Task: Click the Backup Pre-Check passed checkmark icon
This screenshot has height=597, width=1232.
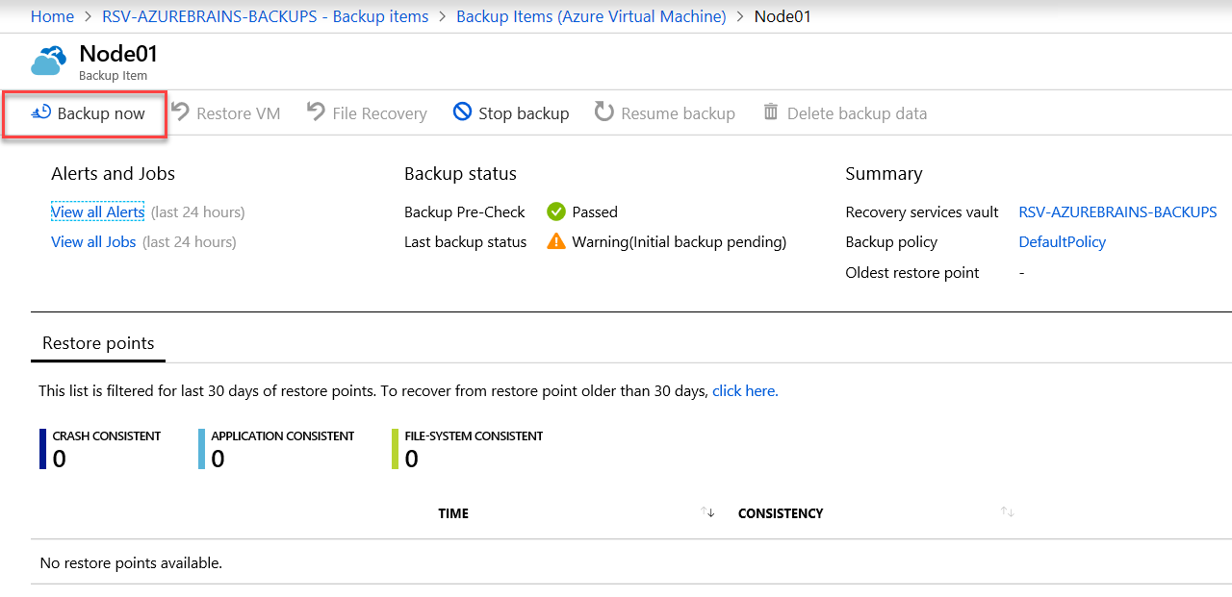Action: click(x=555, y=211)
